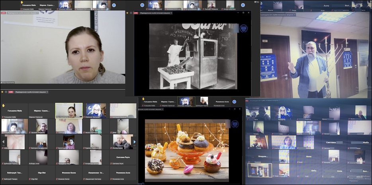This screenshot has width=372, height=185.
Task: Open meeting title dropdown in colorful donuts window
Action: tap(151, 109)
